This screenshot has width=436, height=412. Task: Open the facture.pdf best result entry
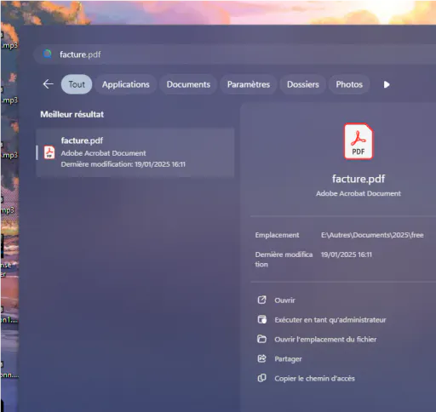pos(135,152)
